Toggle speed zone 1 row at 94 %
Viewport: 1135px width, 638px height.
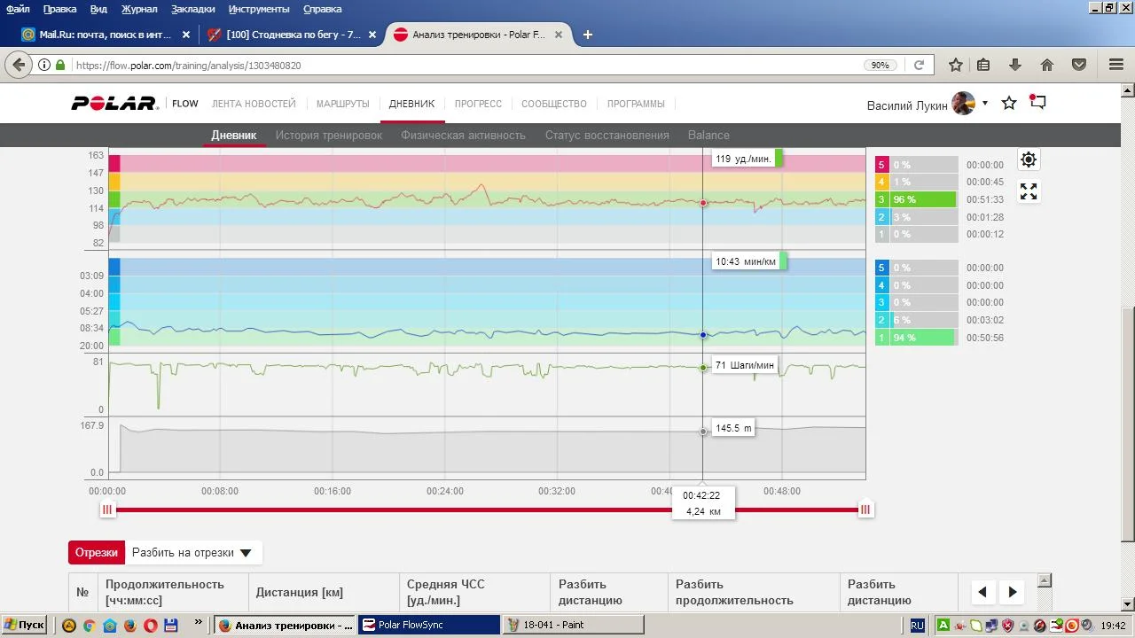[916, 338]
